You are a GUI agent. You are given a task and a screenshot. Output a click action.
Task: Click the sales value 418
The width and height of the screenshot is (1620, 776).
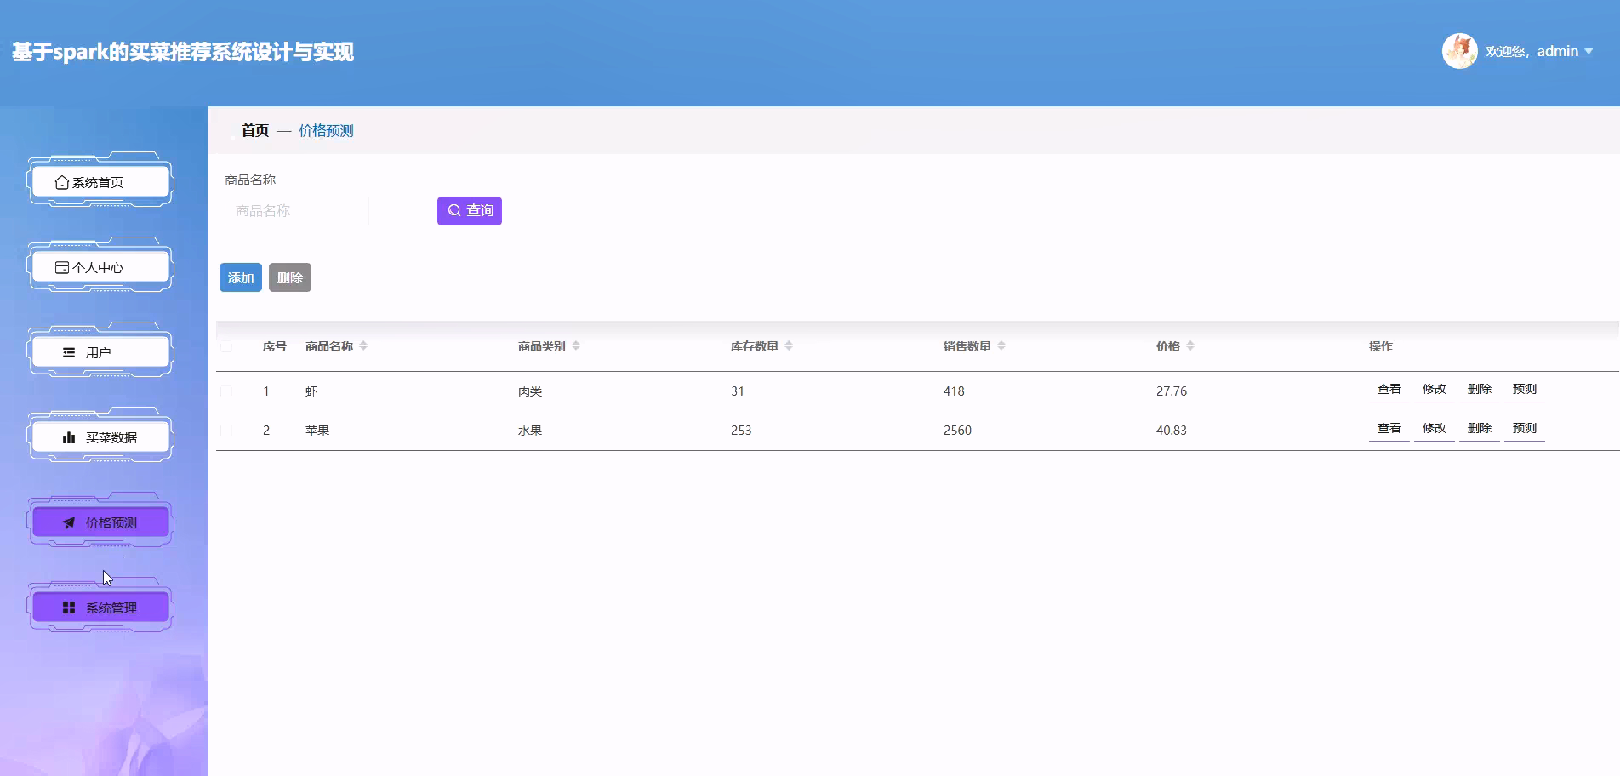954,391
